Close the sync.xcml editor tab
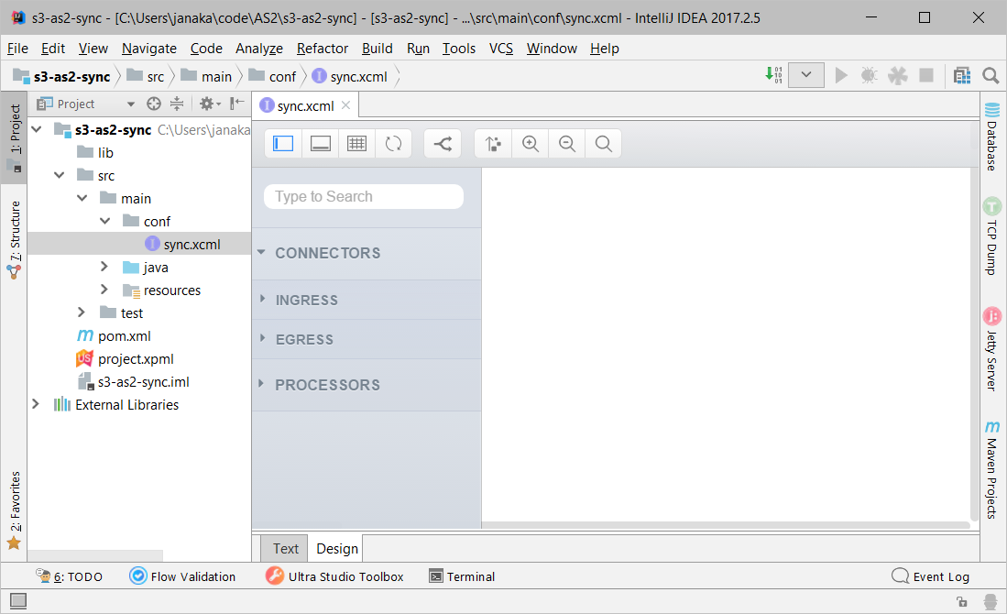This screenshot has height=614, width=1007. tap(345, 105)
